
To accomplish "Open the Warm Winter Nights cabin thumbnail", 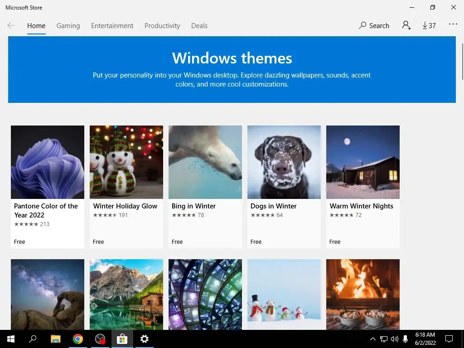I will [x=363, y=162].
